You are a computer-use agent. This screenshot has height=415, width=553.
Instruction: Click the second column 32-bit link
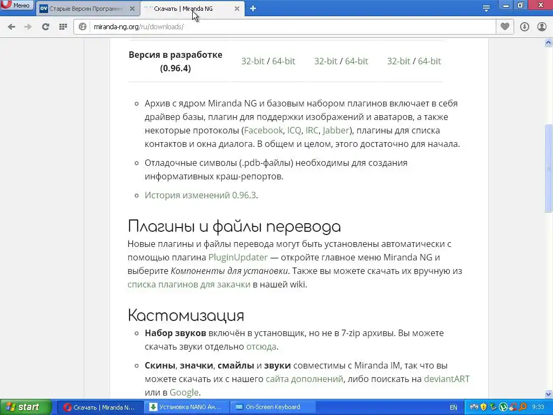click(326, 61)
